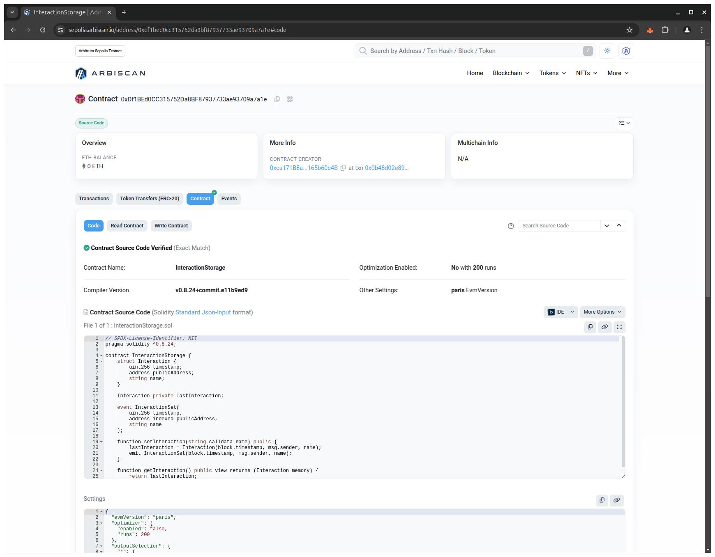Toggle the light/dark theme button

(607, 51)
